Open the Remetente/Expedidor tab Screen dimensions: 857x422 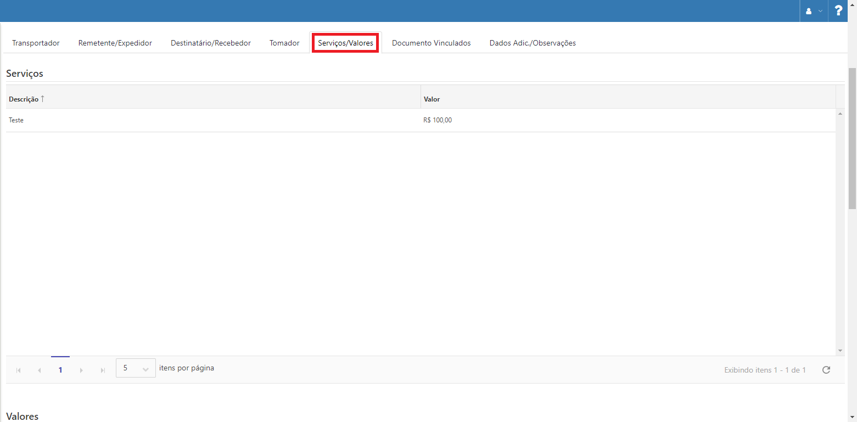pos(115,43)
